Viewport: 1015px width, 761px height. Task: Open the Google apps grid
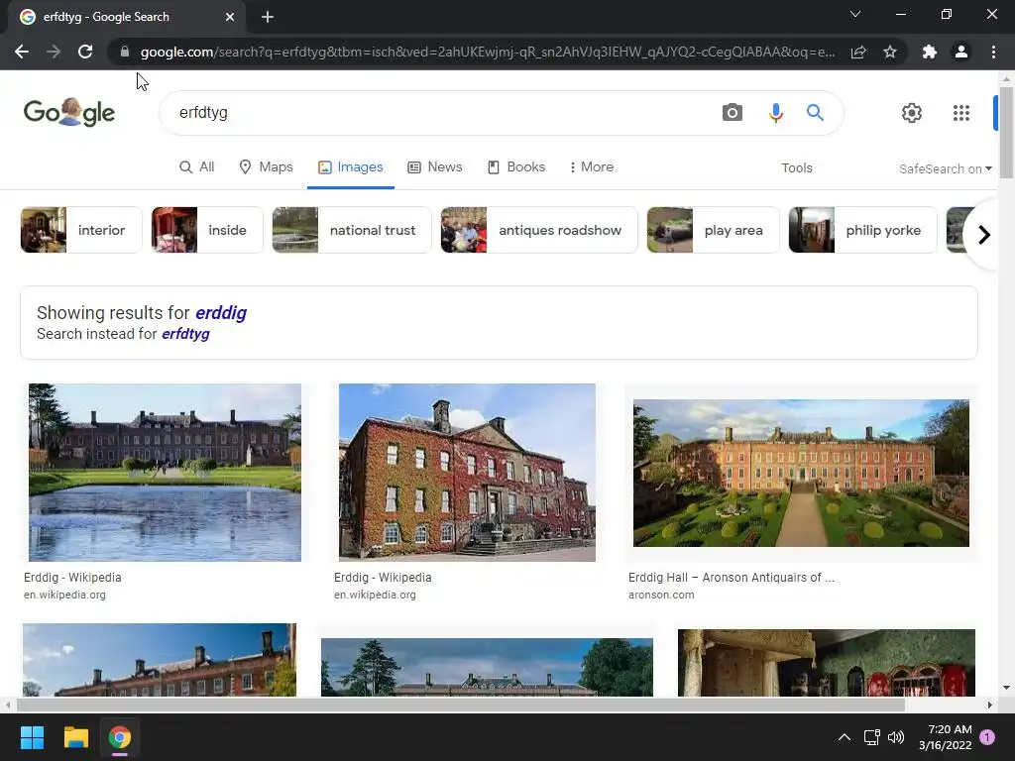(x=961, y=113)
